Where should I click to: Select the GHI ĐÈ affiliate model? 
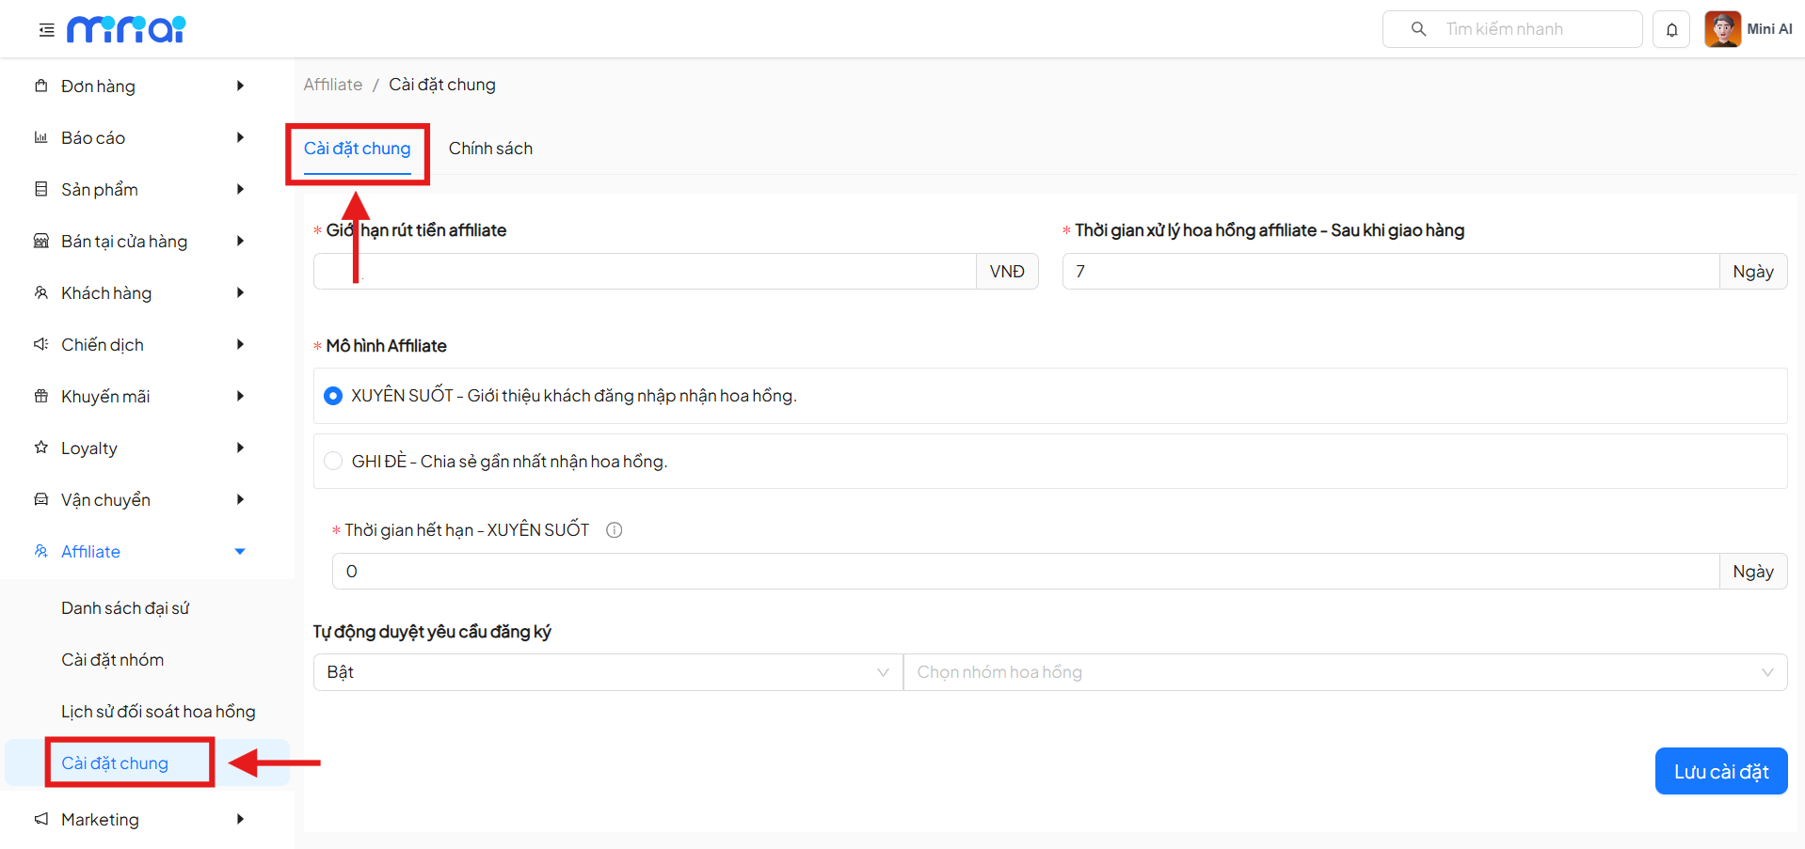333,461
